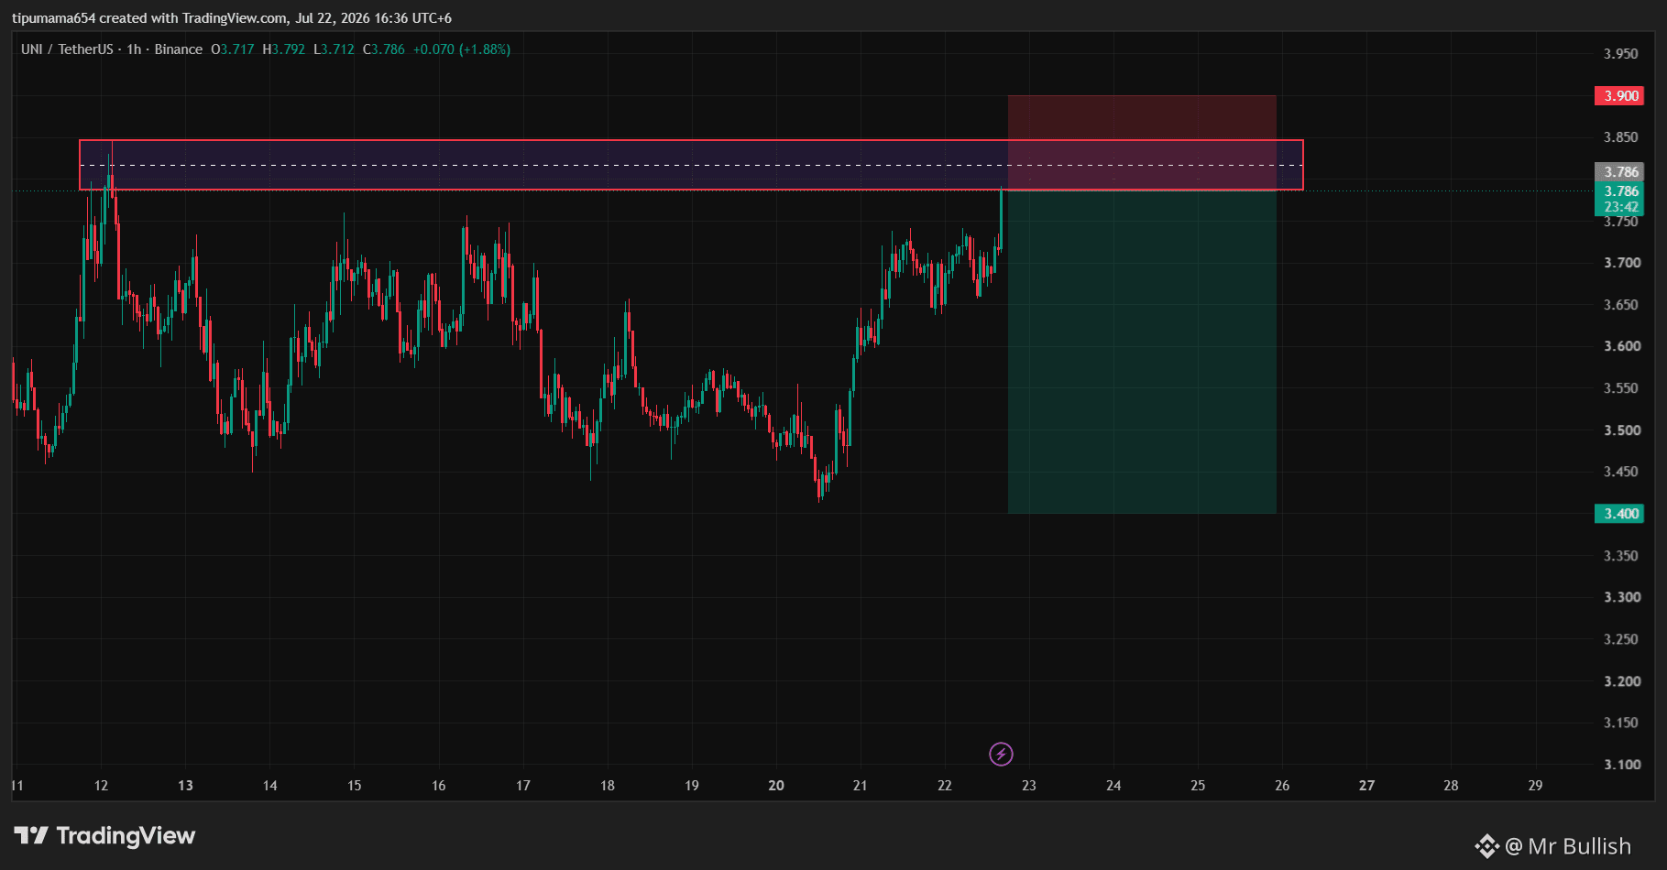Click the 3.500 price axis value
Viewport: 1667px width, 870px height.
tap(1620, 430)
